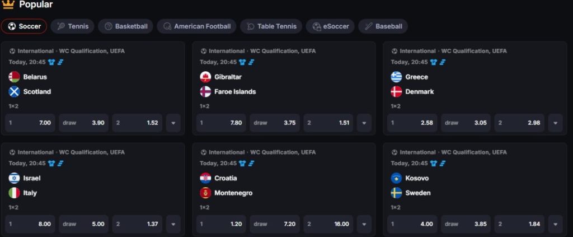Click the Croatia flag icon
Screen dimensions: 573x237
(x=205, y=178)
